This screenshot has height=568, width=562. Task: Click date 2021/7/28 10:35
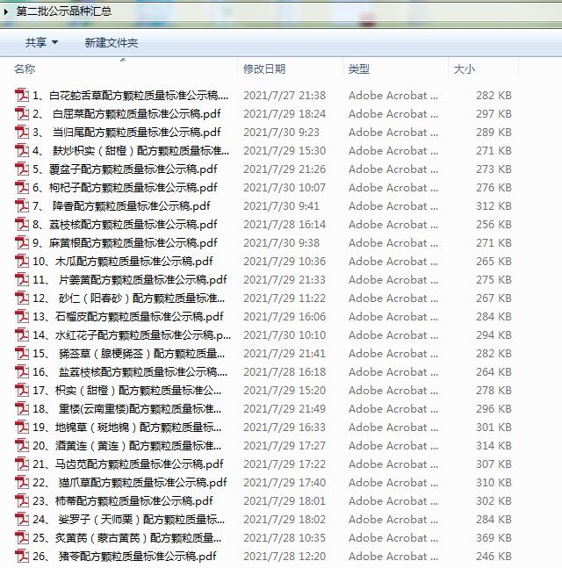click(285, 538)
